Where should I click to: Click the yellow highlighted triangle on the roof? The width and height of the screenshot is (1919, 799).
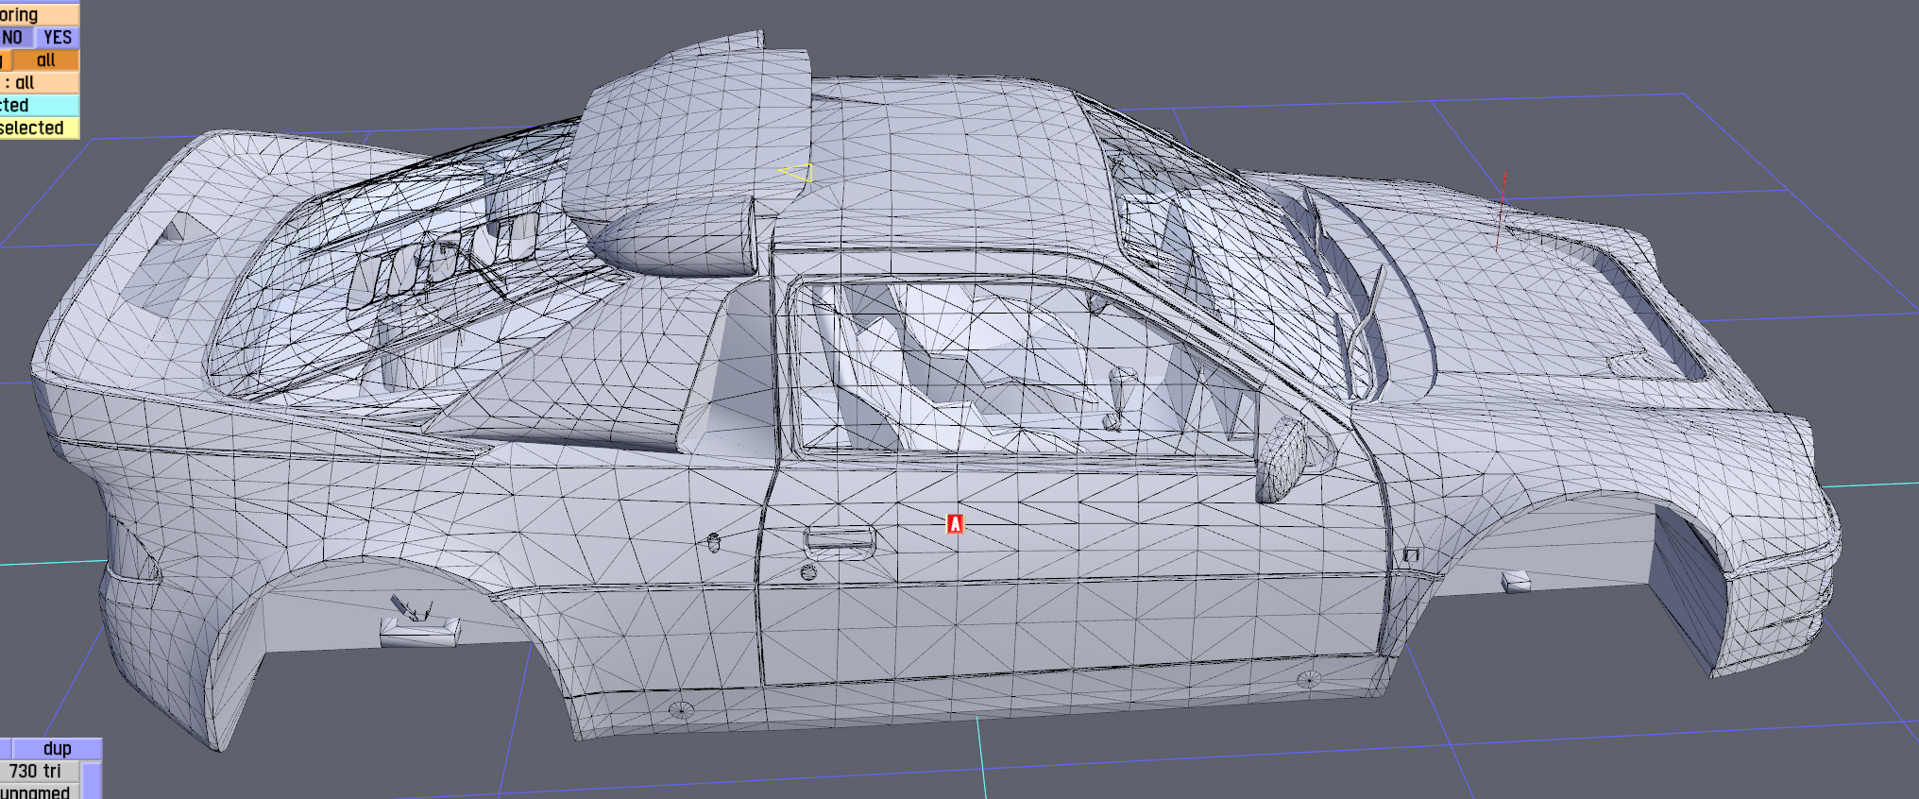798,173
